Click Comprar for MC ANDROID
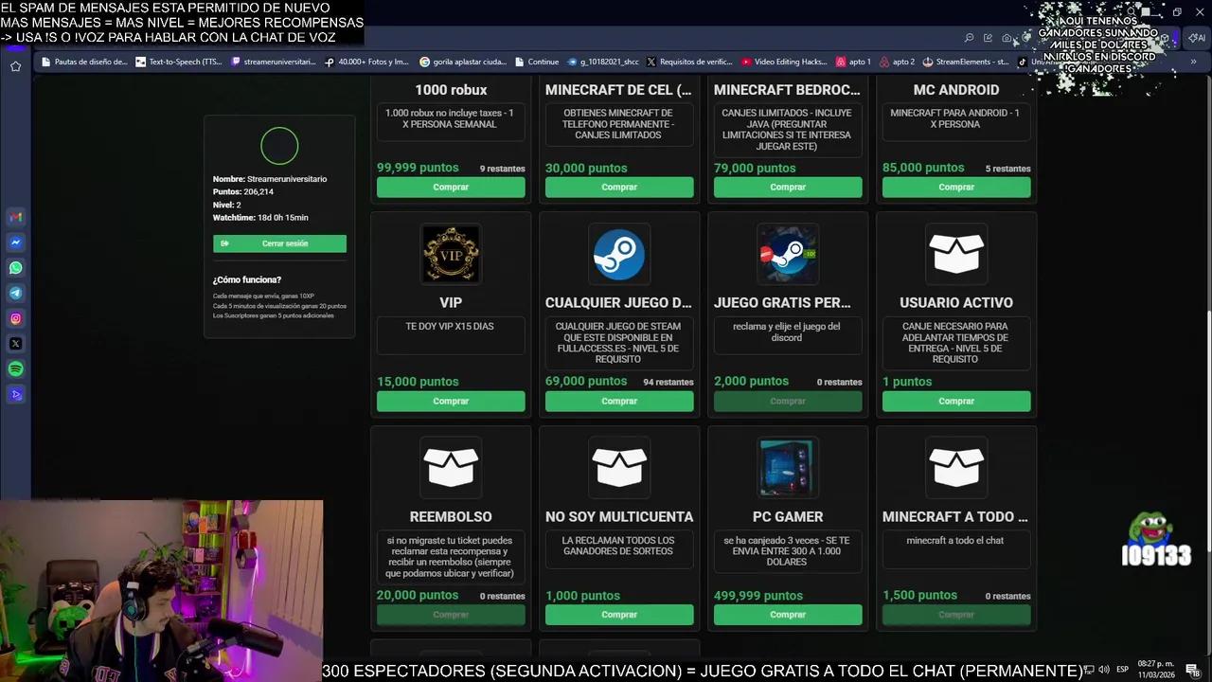Screen dimensions: 1212x682 [x=956, y=188]
